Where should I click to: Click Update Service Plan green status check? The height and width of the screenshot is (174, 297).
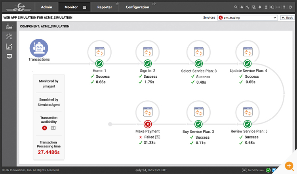coord(247,63)
